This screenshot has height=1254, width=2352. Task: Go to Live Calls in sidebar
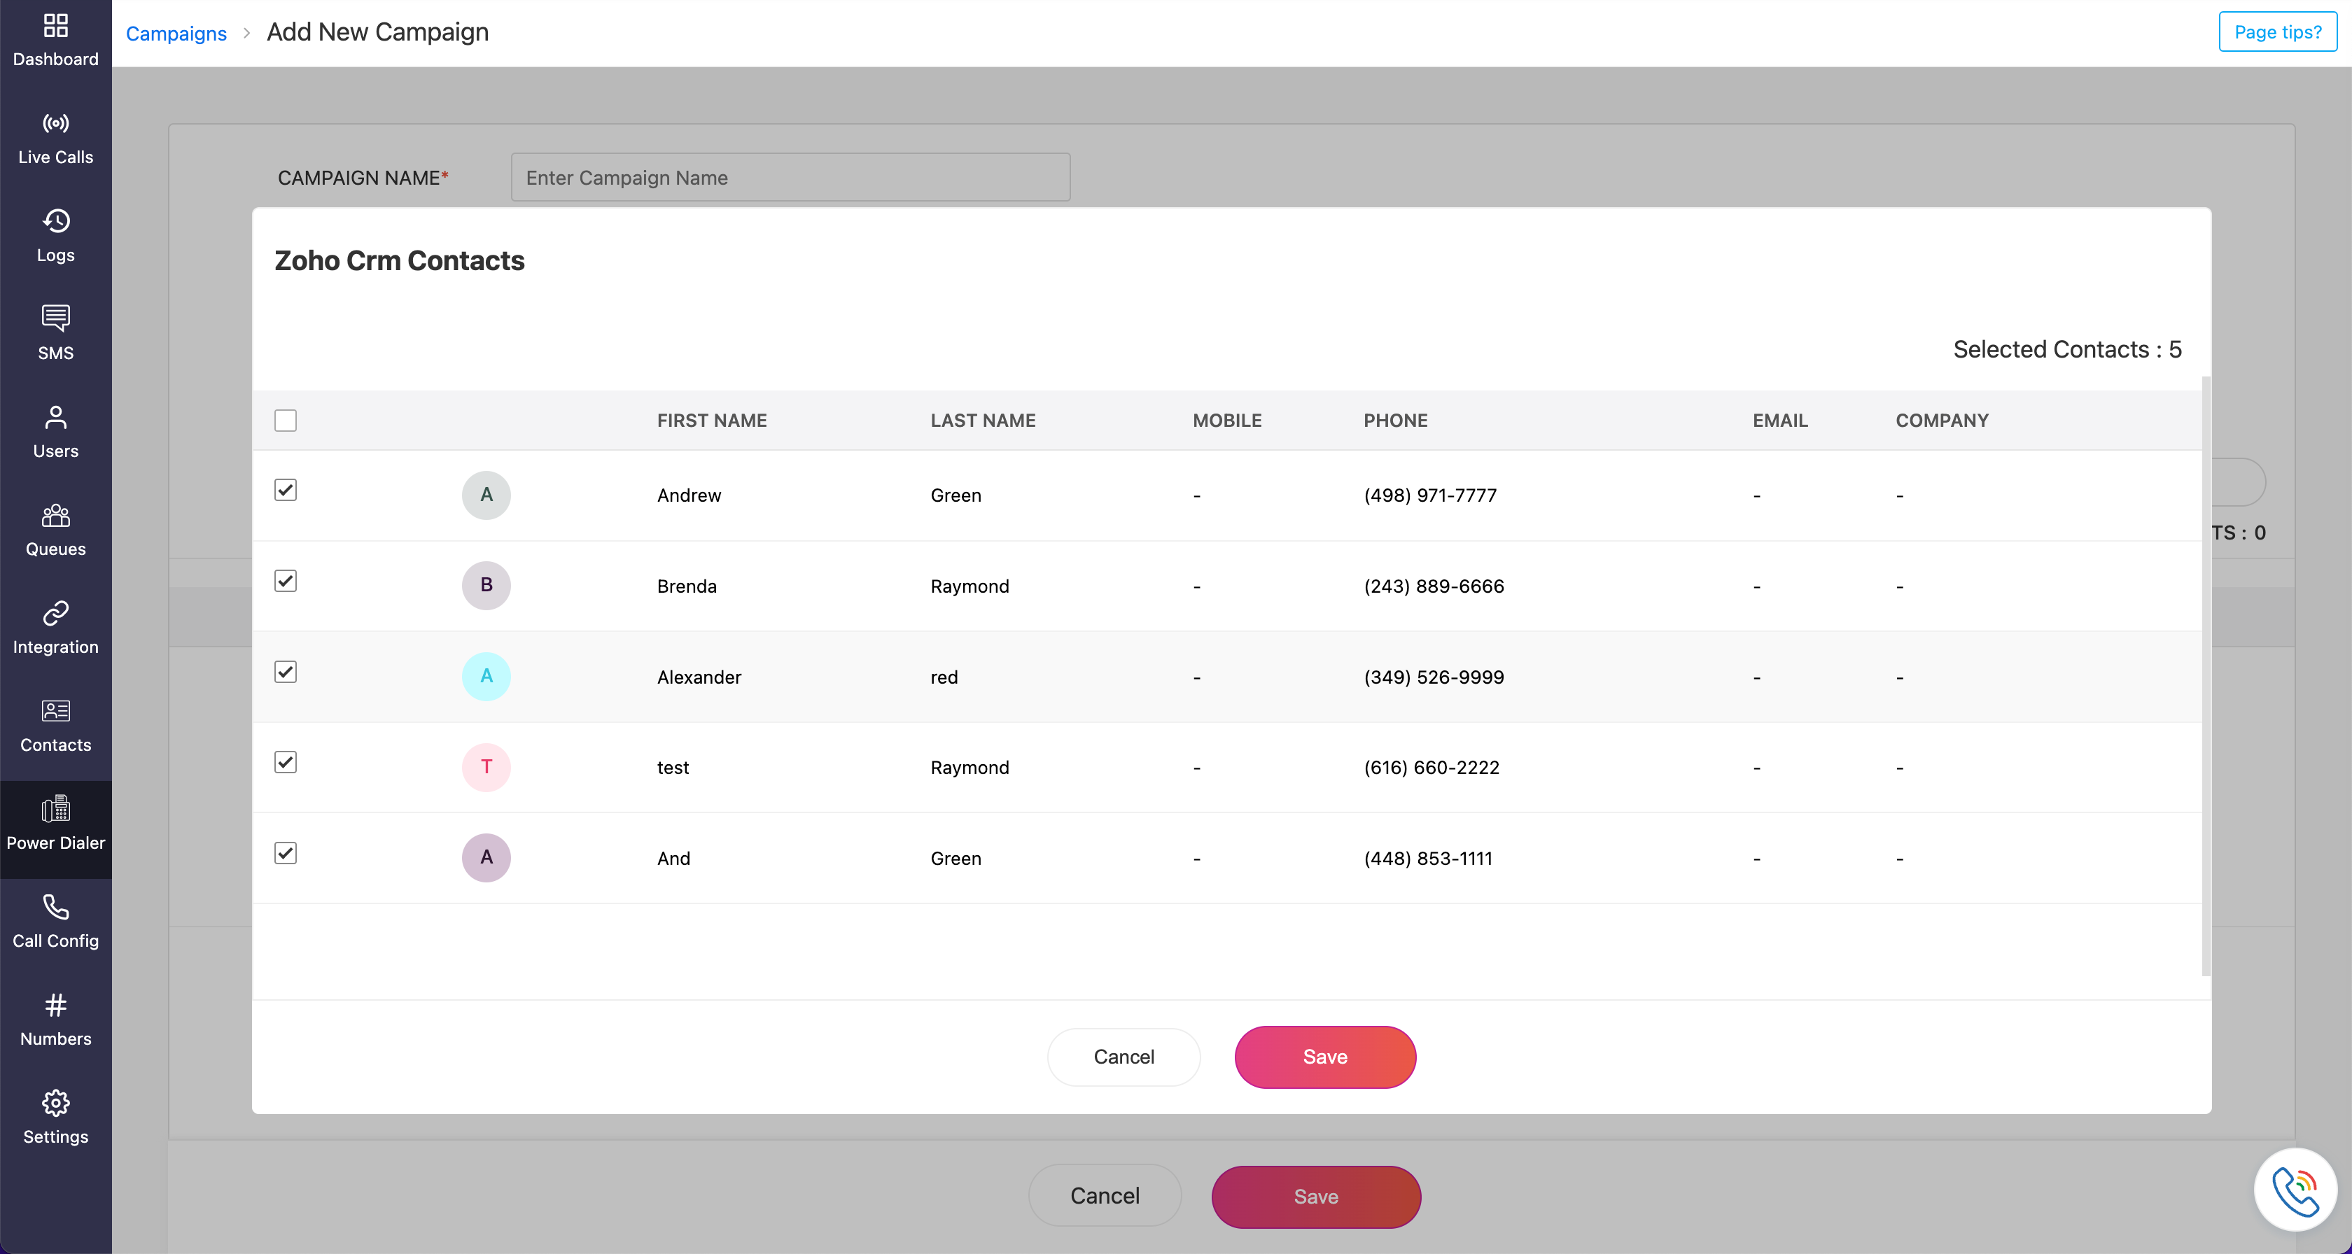coord(56,138)
